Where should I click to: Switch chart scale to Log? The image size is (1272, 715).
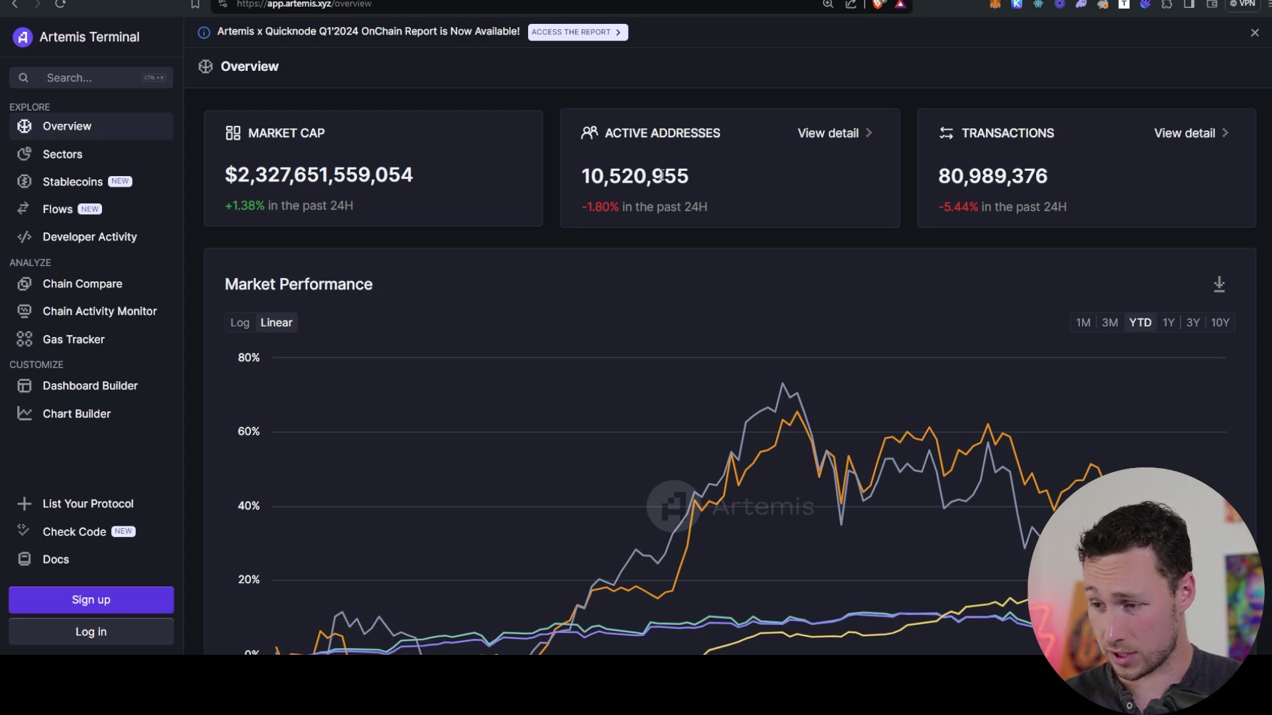[240, 322]
